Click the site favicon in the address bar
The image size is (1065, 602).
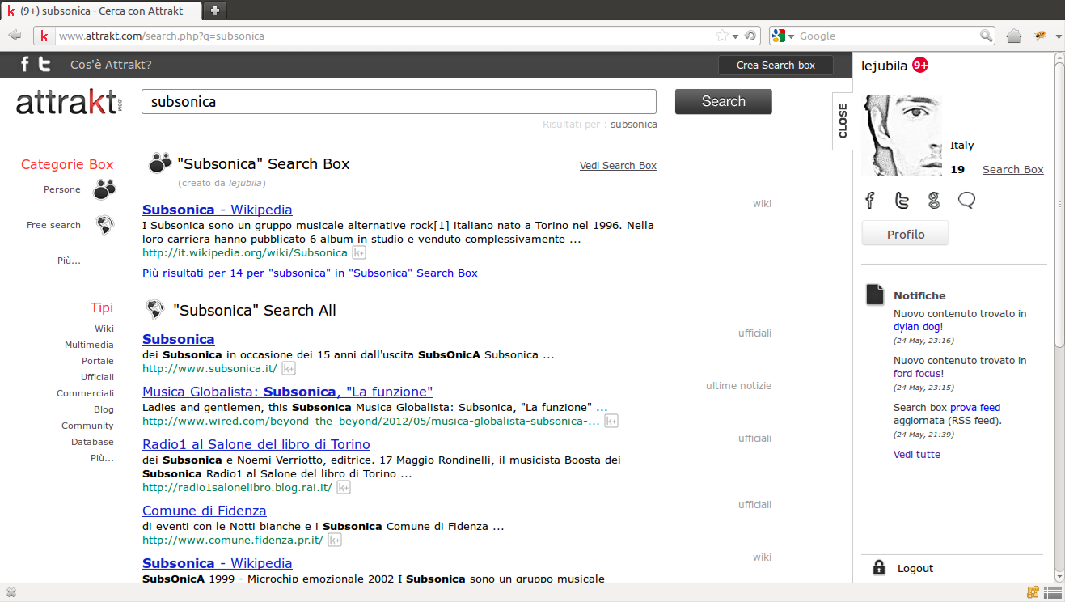pos(44,36)
